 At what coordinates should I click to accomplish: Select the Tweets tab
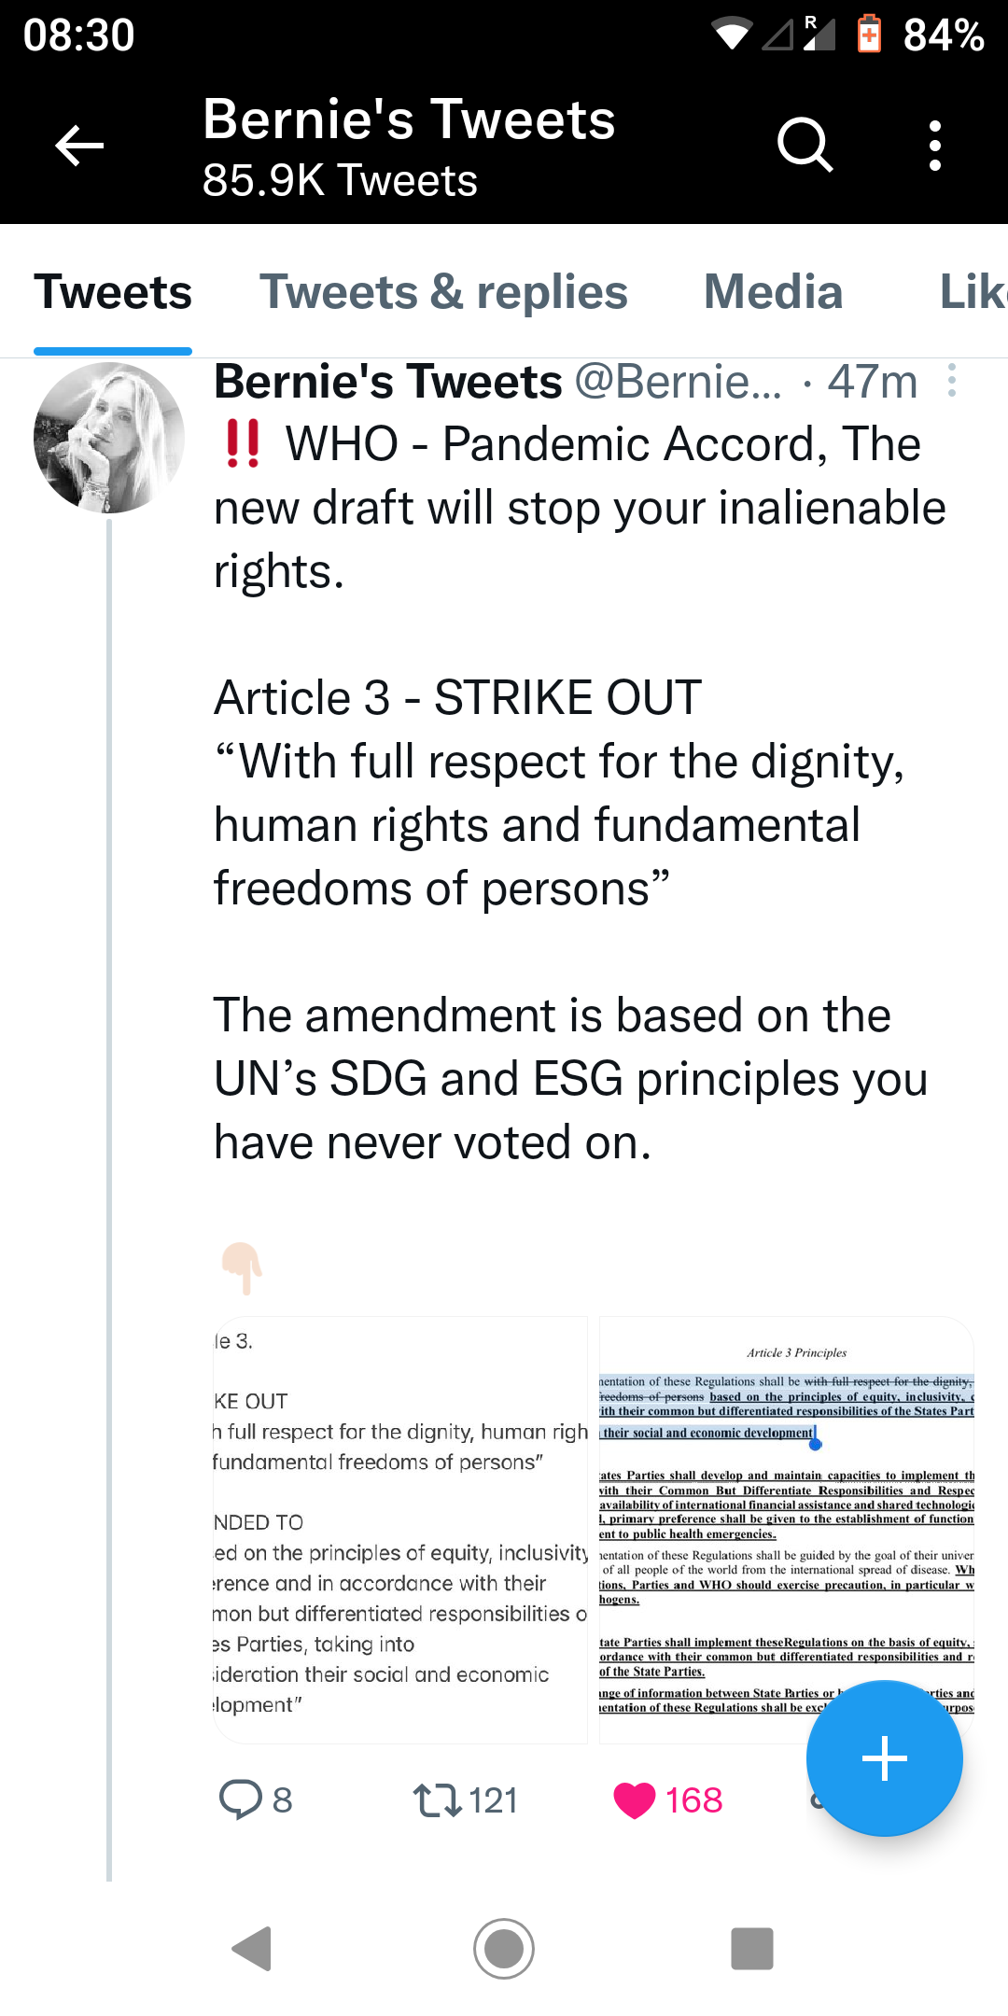pyautogui.click(x=113, y=292)
